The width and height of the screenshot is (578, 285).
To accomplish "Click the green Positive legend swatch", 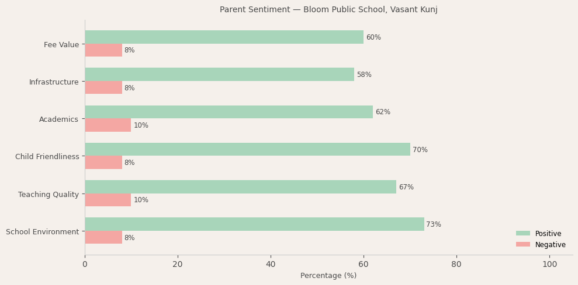I will point(523,233).
